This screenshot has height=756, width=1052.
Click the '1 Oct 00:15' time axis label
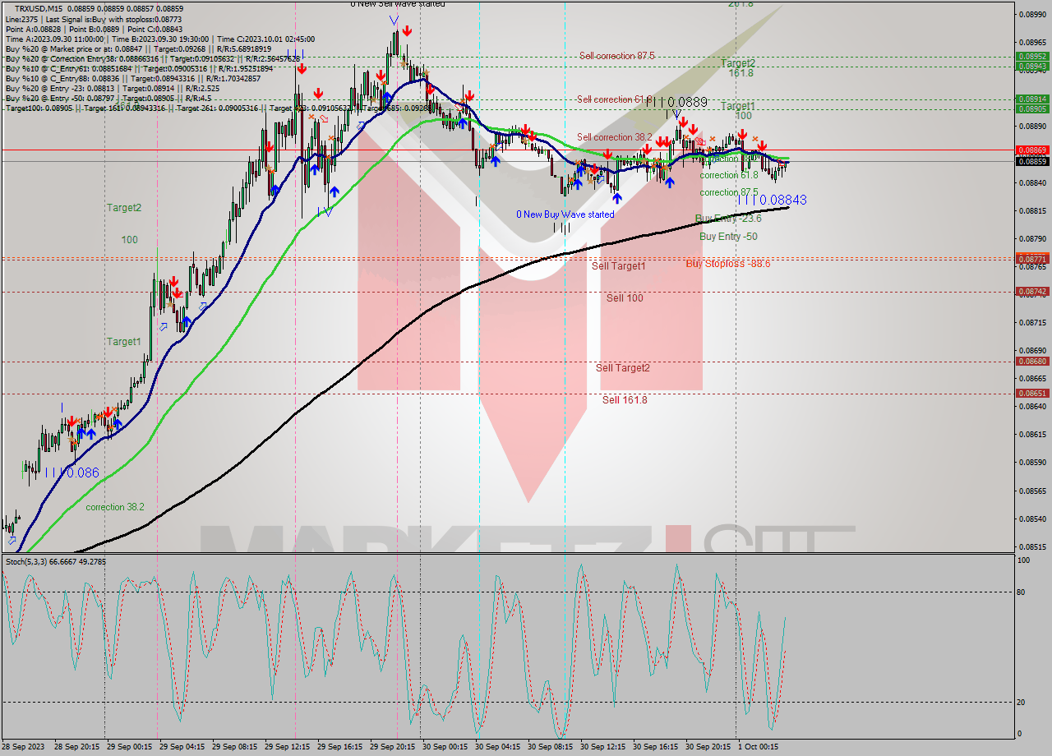click(759, 747)
